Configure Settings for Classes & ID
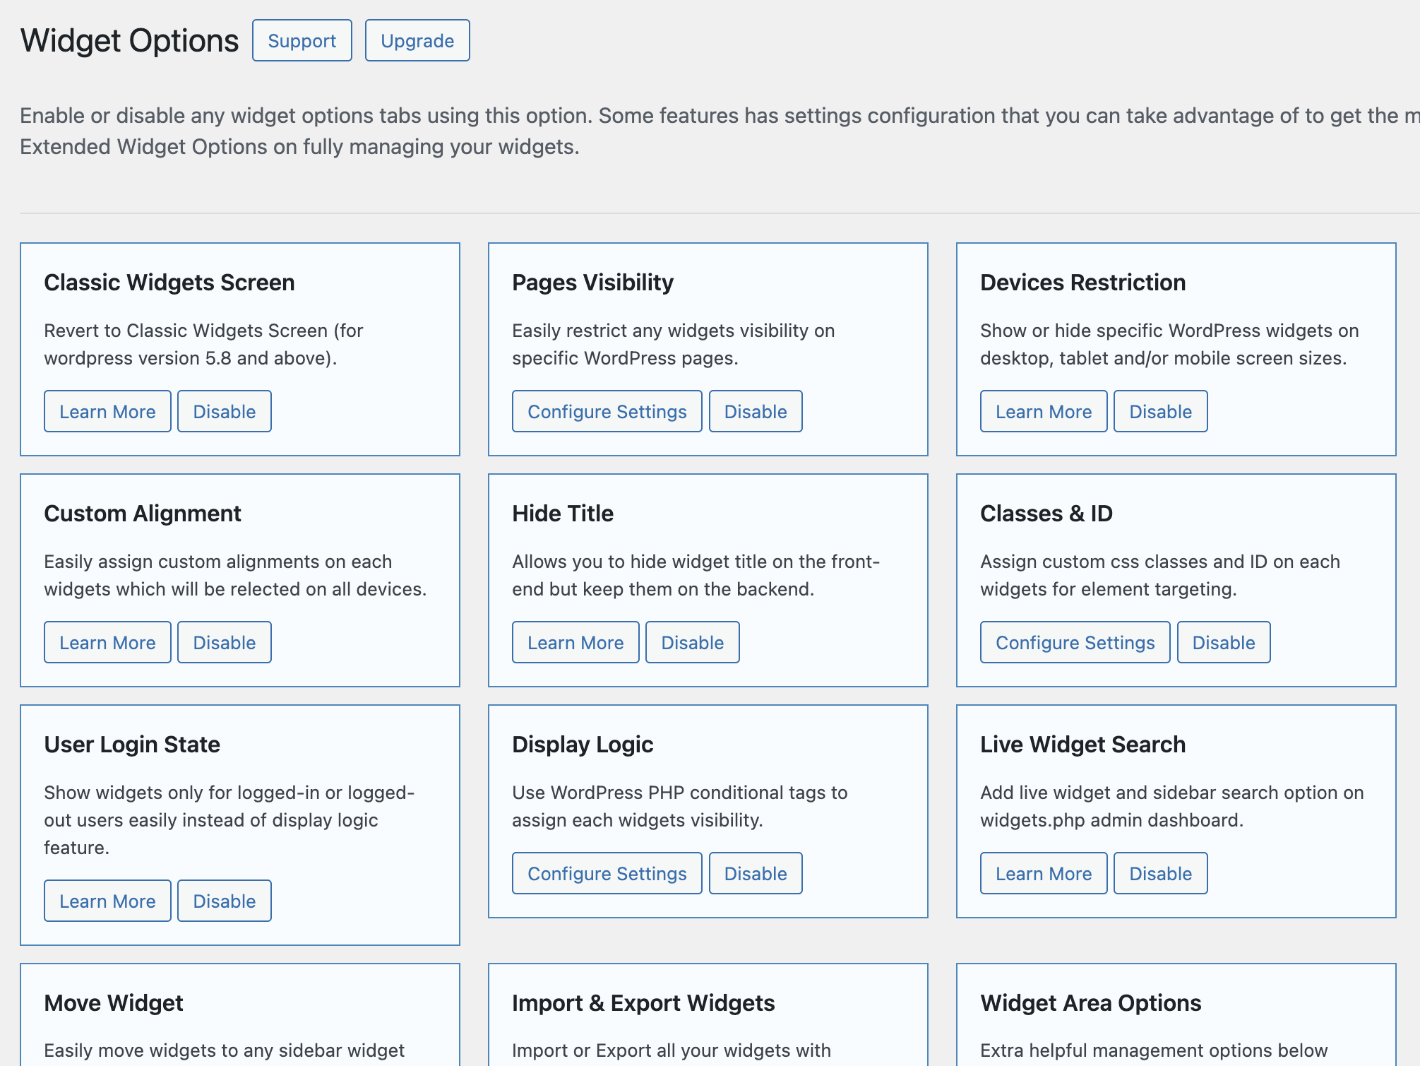The image size is (1420, 1066). pos(1074,642)
